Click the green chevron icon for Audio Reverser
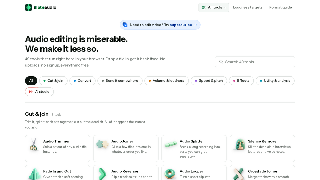Image resolution: width=320 pixels, height=180 pixels. pyautogui.click(x=102, y=174)
